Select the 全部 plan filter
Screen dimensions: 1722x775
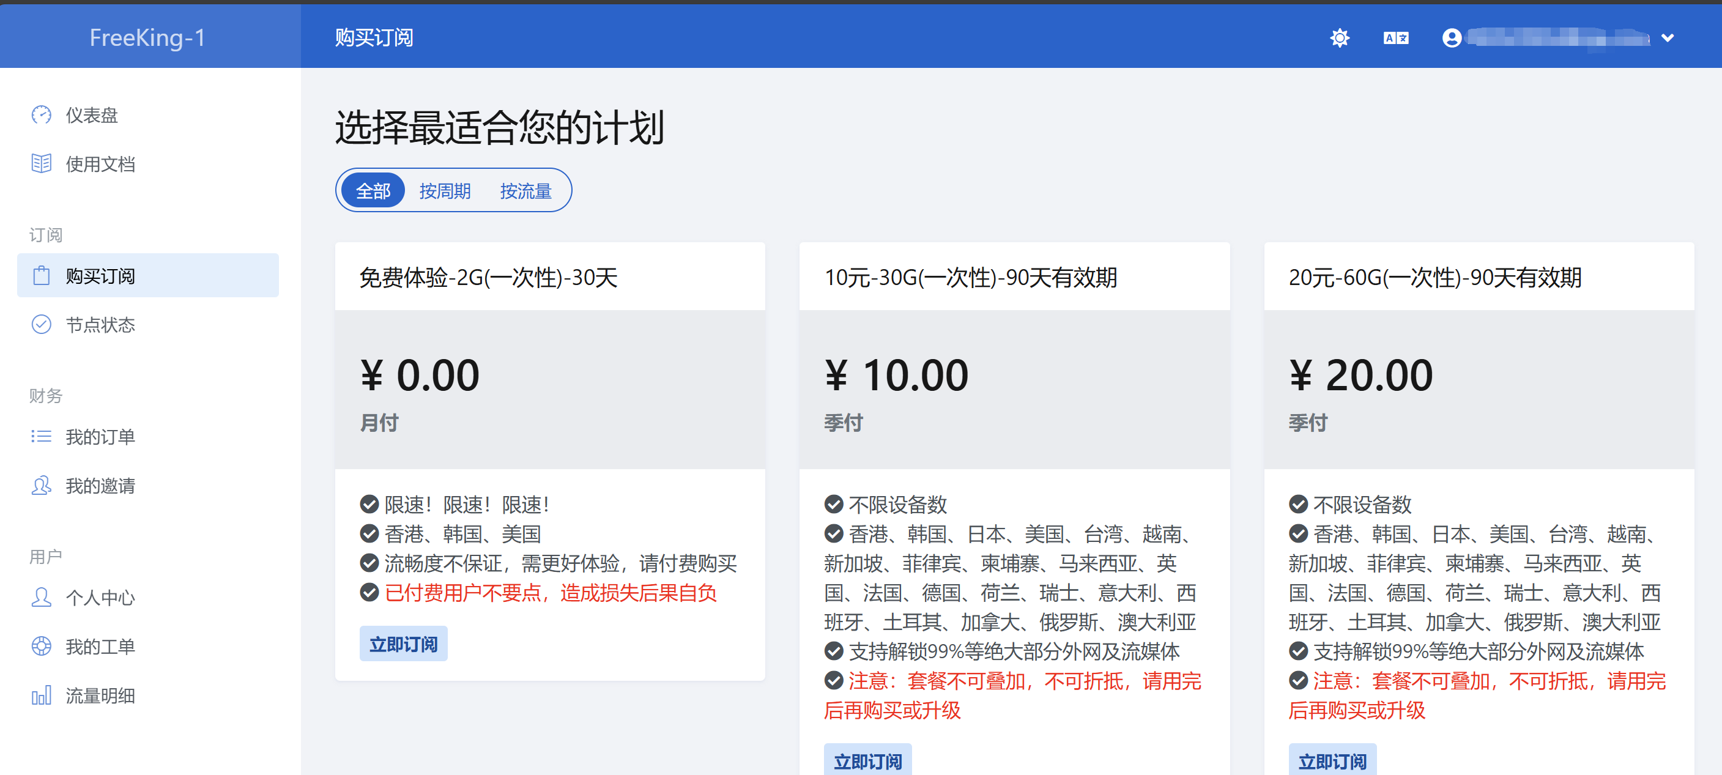click(x=373, y=191)
